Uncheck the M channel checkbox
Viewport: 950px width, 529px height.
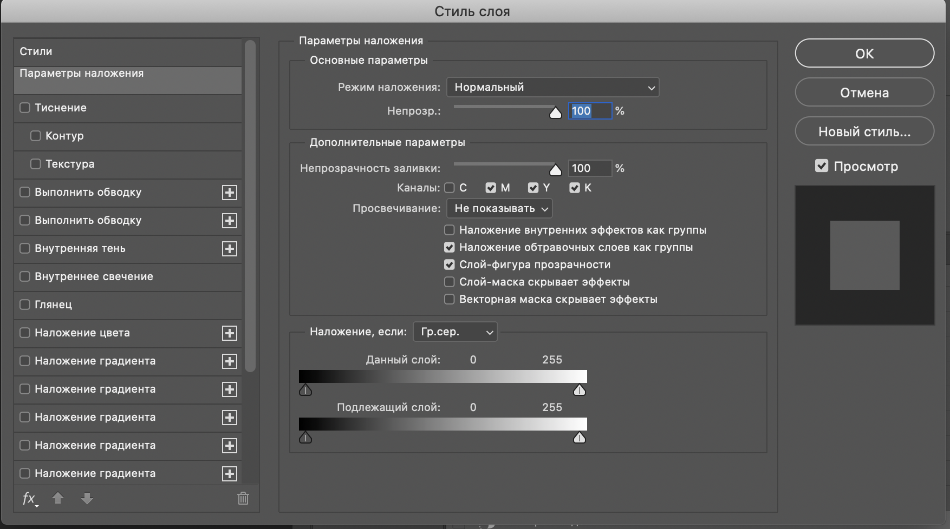pos(491,188)
